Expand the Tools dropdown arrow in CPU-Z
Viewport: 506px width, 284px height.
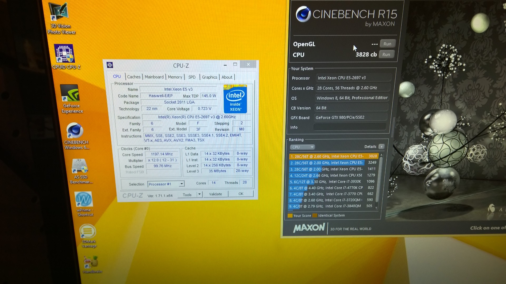[x=200, y=194]
